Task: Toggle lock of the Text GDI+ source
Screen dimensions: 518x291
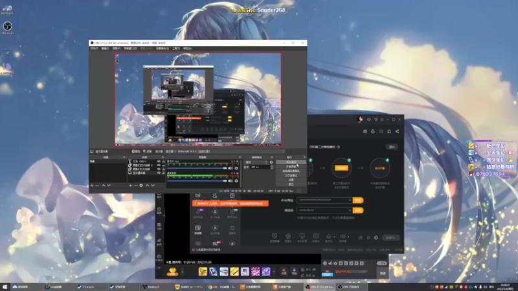Action: coord(163,161)
